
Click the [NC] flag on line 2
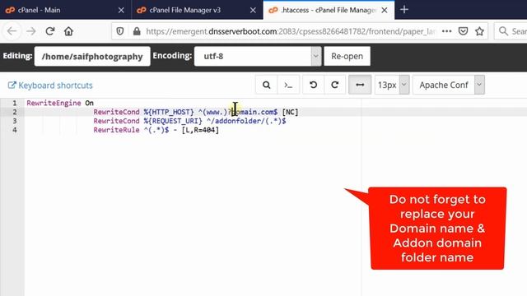point(290,112)
